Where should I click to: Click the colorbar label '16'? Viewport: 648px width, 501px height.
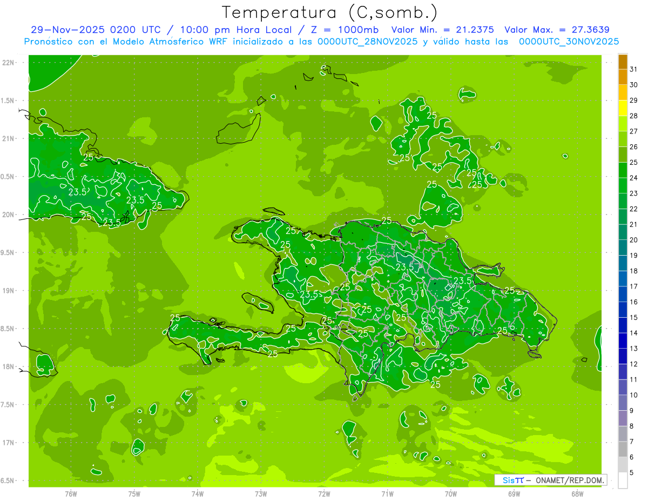coord(633,302)
